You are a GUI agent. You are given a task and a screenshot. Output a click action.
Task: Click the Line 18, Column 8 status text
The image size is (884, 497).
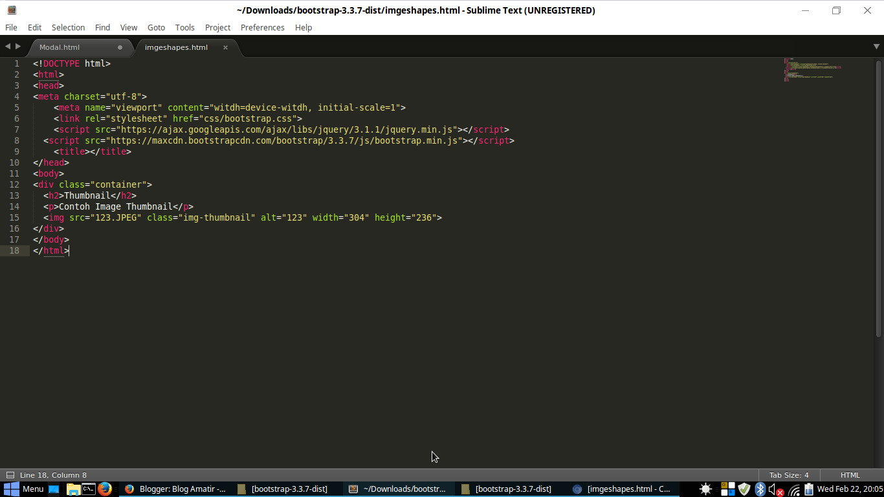click(53, 475)
